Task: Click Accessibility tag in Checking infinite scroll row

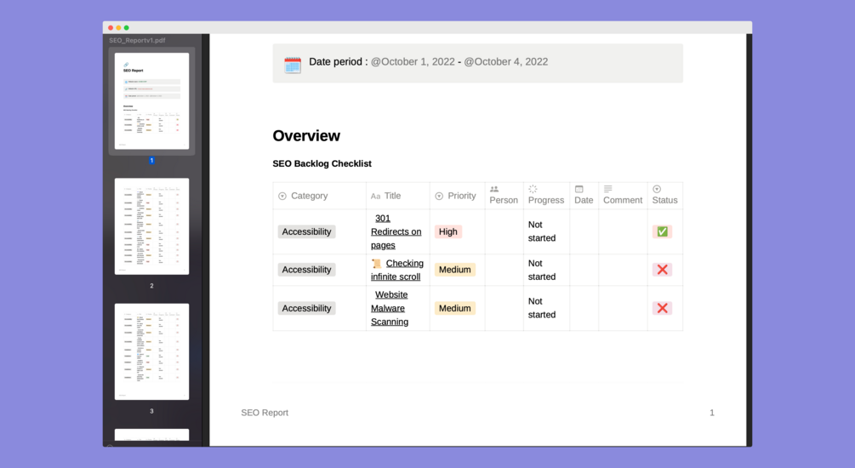Action: coord(306,270)
